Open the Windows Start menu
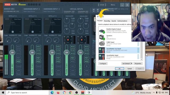170x95 pixels. (3, 93)
